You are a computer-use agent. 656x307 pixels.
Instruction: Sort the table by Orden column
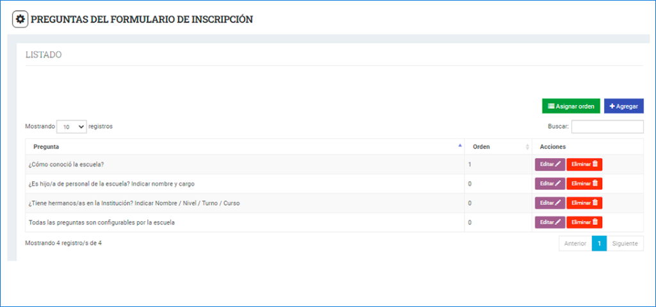pyautogui.click(x=498, y=147)
